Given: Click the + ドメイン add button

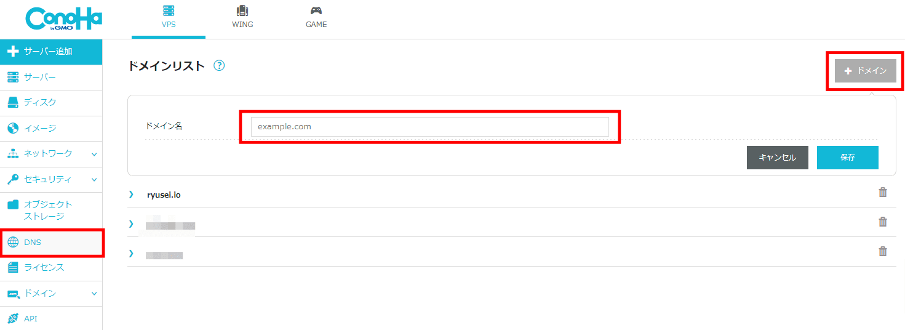Looking at the screenshot, I should pyautogui.click(x=866, y=71).
